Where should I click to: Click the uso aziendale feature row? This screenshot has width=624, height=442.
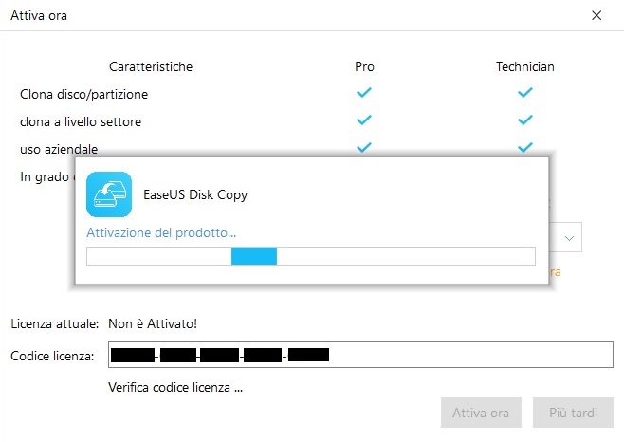(59, 149)
